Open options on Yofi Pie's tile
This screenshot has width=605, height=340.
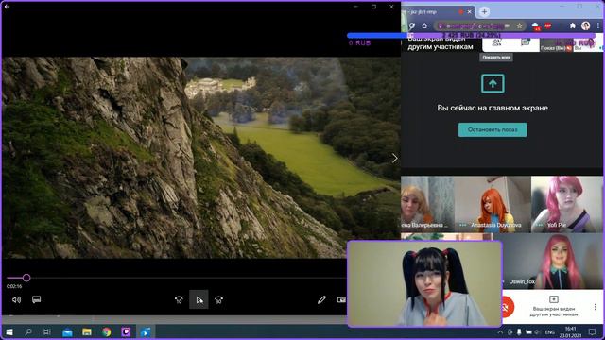click(539, 225)
